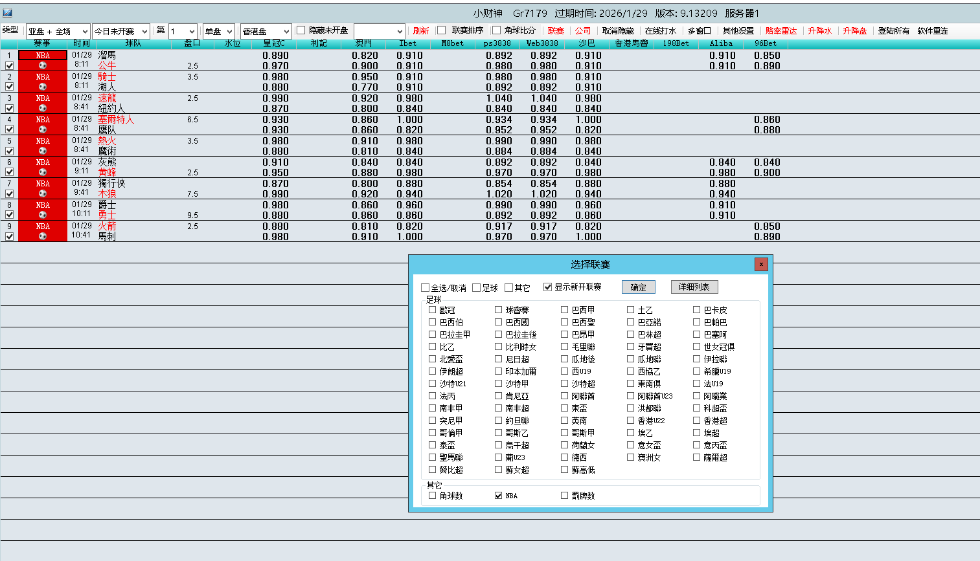Image resolution: width=980 pixels, height=561 pixels.
Task: Click the 沙巴 column header
Action: tap(586, 43)
